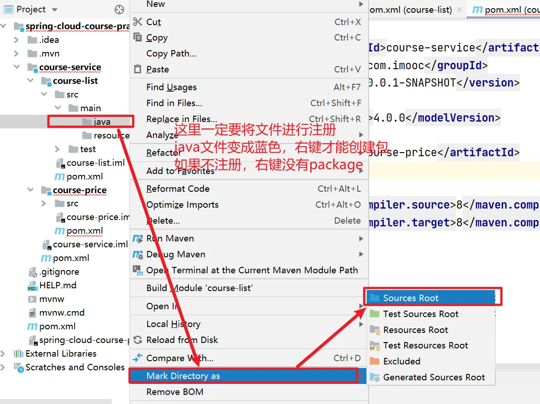Select the root pom.xml under HELP.md
Screen dimensions: 540x404
coord(51,326)
